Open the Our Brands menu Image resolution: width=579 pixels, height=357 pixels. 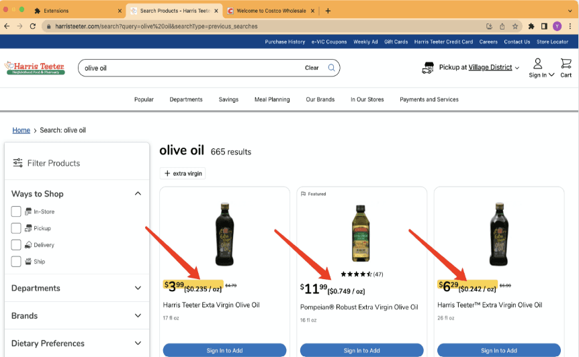(x=320, y=99)
